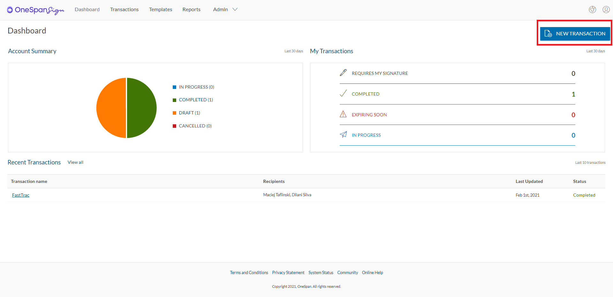This screenshot has height=297, width=613.
Task: Click recipients Maciej Taflinski, Dilani Silva
Action: [x=287, y=195]
